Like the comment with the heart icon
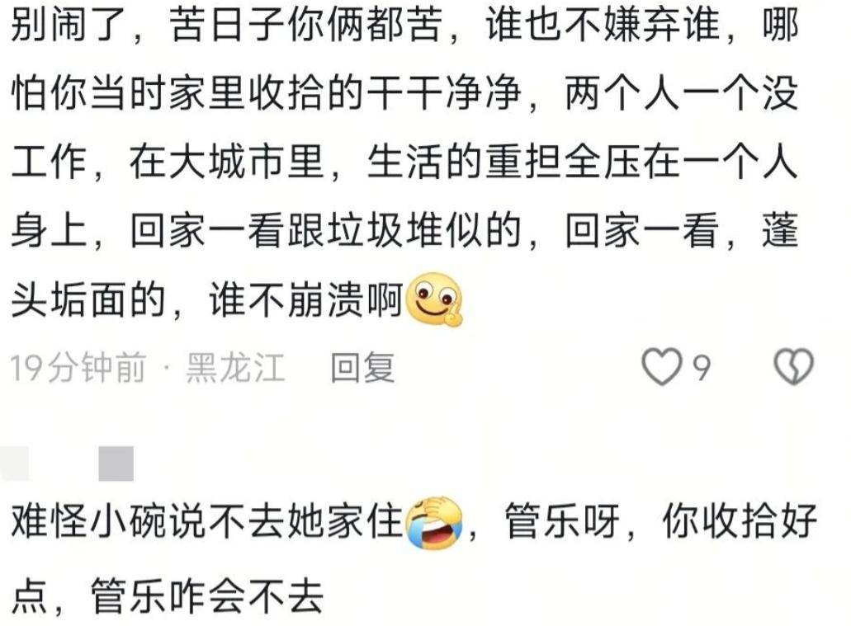 (x=662, y=367)
